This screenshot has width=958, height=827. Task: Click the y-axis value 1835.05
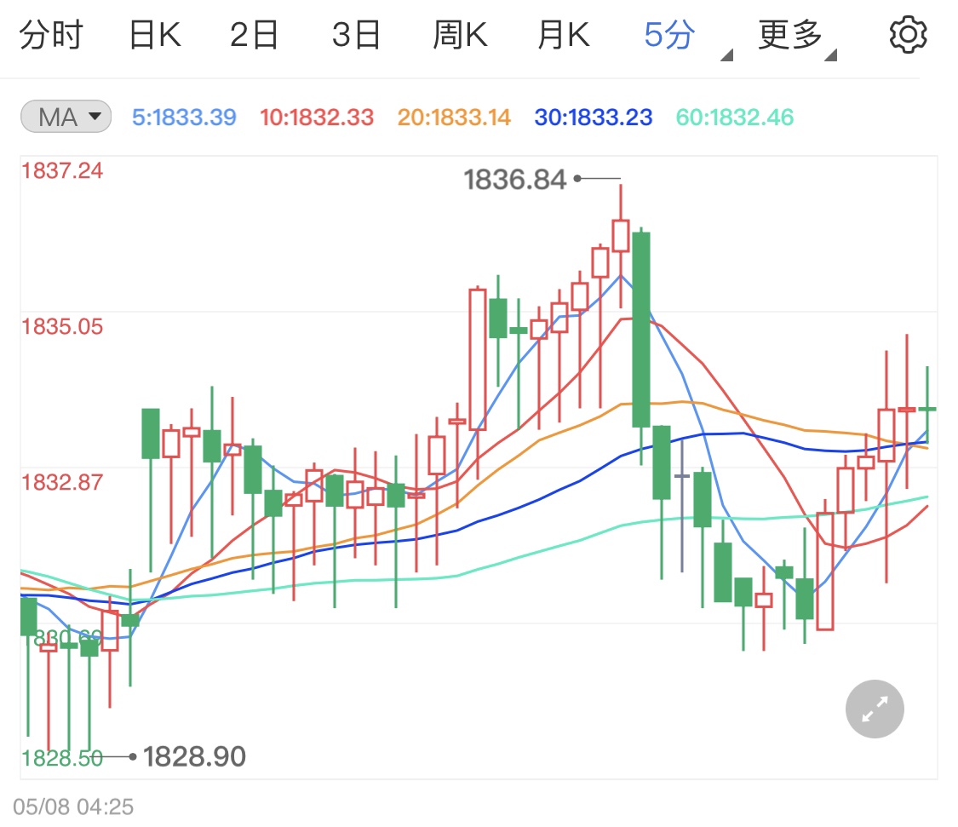pos(62,326)
